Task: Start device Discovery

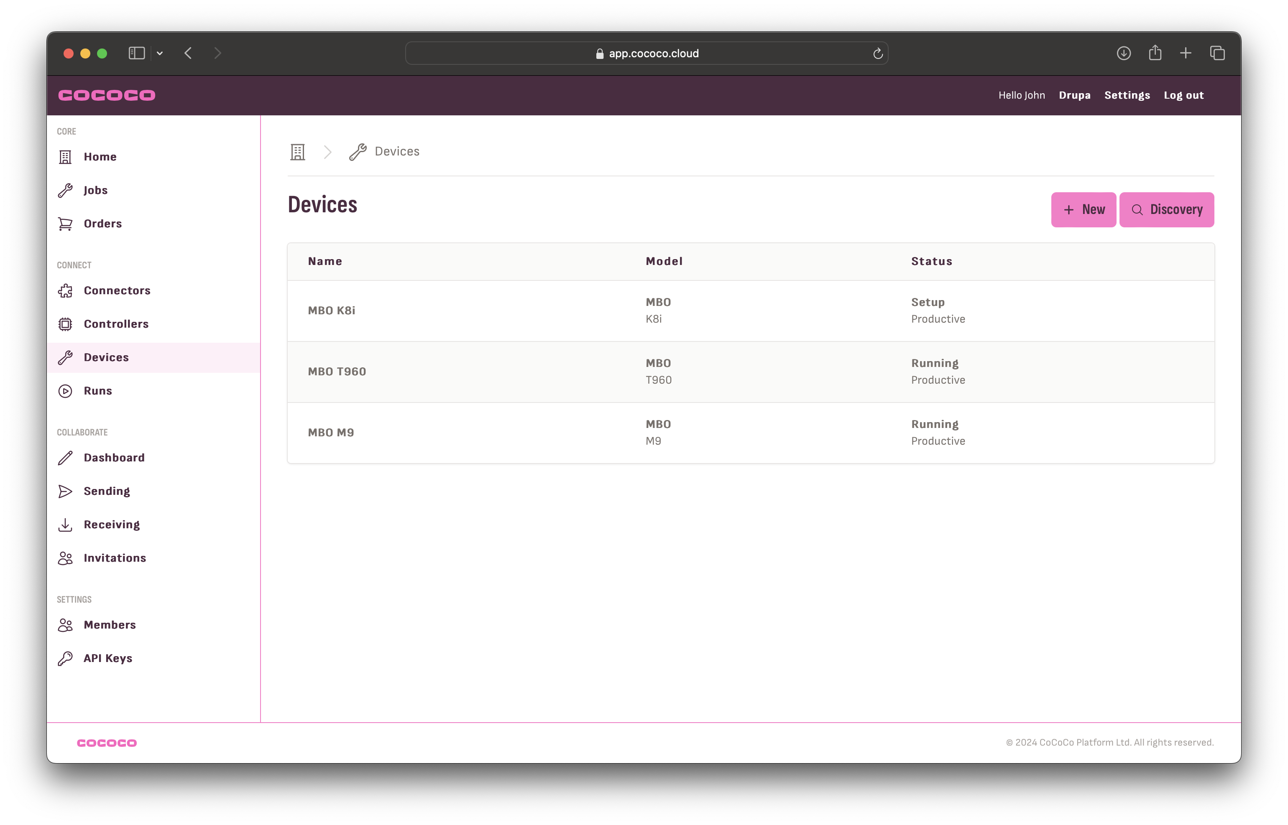Action: [x=1166, y=209]
